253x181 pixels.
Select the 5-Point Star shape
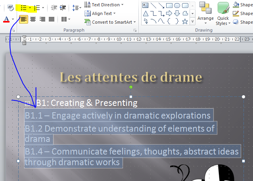coord(185,21)
